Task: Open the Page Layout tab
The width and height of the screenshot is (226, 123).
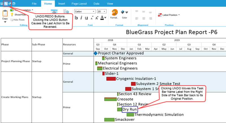Action: pyautogui.click(x=79, y=4)
